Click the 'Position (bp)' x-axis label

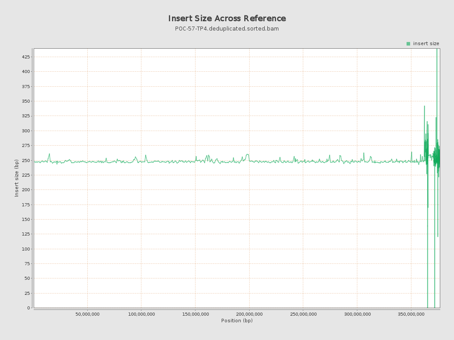point(237,321)
